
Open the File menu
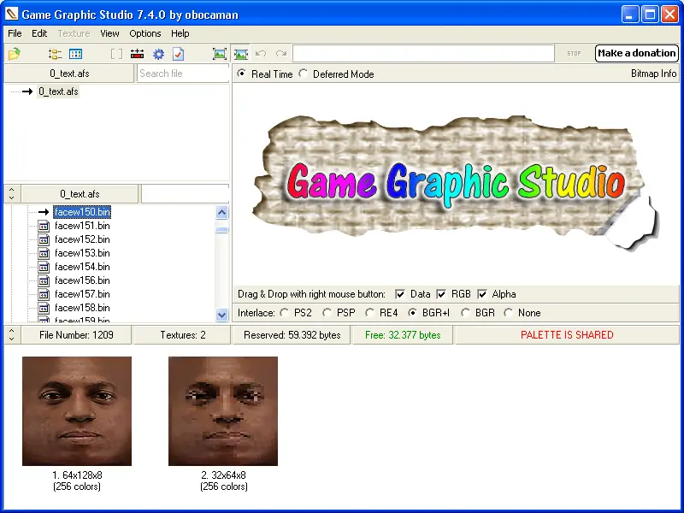click(15, 33)
